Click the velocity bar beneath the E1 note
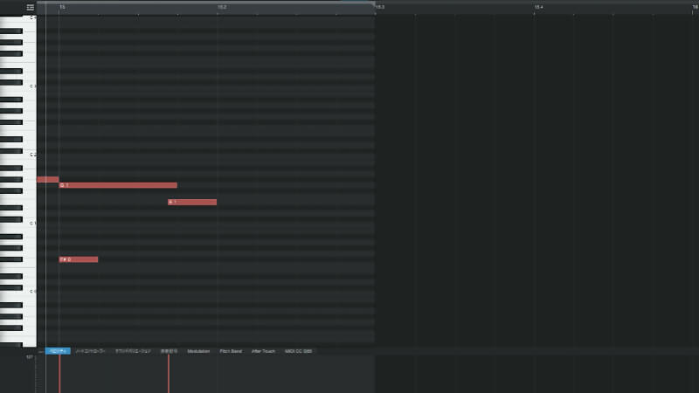Viewport: 699px width, 393px height. pos(169,374)
